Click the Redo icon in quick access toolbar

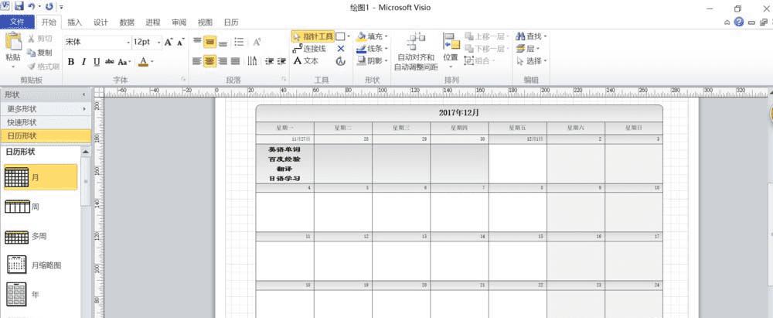49,6
